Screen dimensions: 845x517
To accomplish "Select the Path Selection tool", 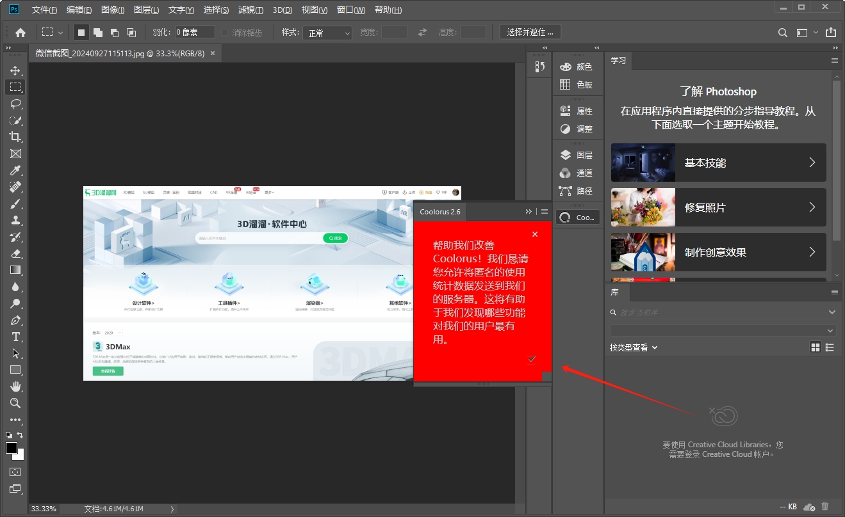I will tap(15, 353).
